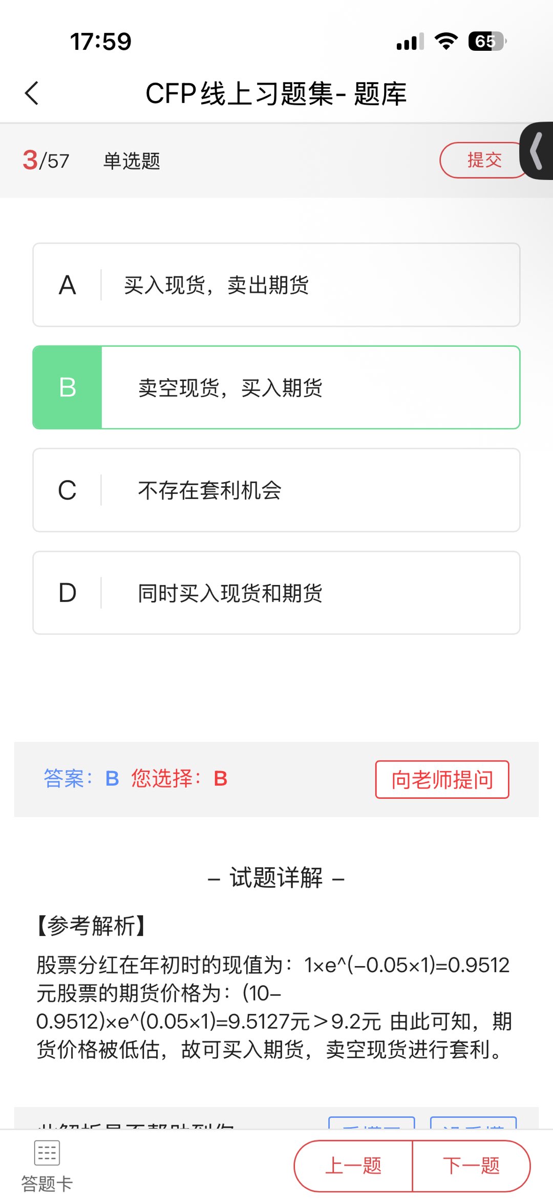Go to next question 下一题
Screen dimensions: 553x1201
pyautogui.click(x=471, y=1166)
